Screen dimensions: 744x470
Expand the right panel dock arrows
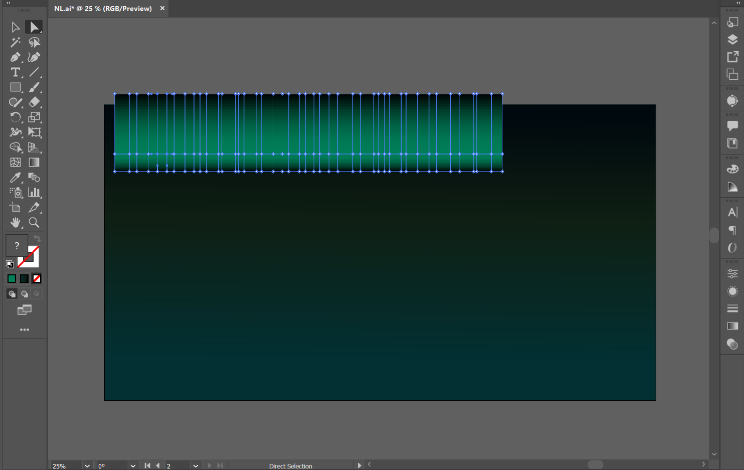738,3
